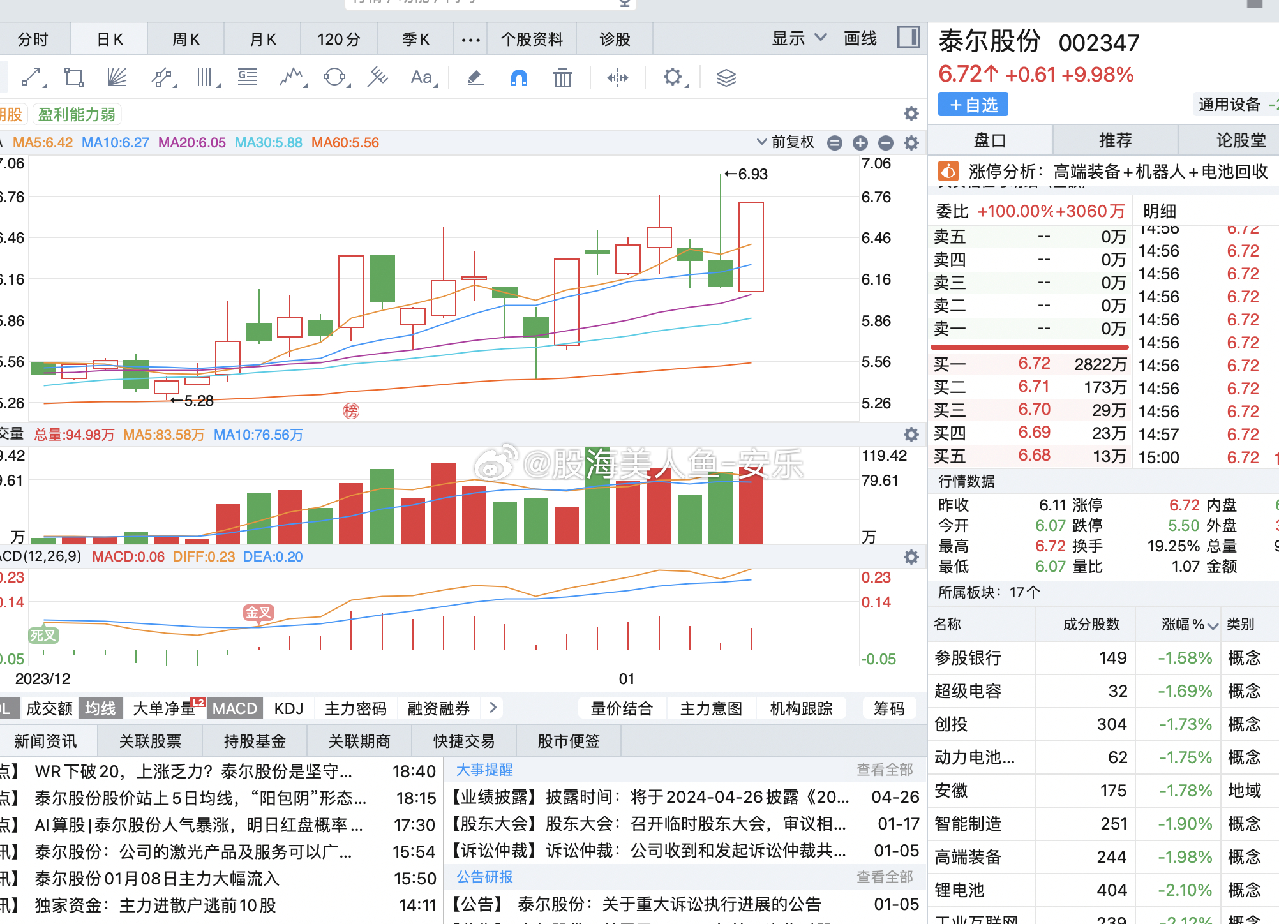The height and width of the screenshot is (924, 1279).
Task: Open the 诊股 button
Action: (x=615, y=39)
